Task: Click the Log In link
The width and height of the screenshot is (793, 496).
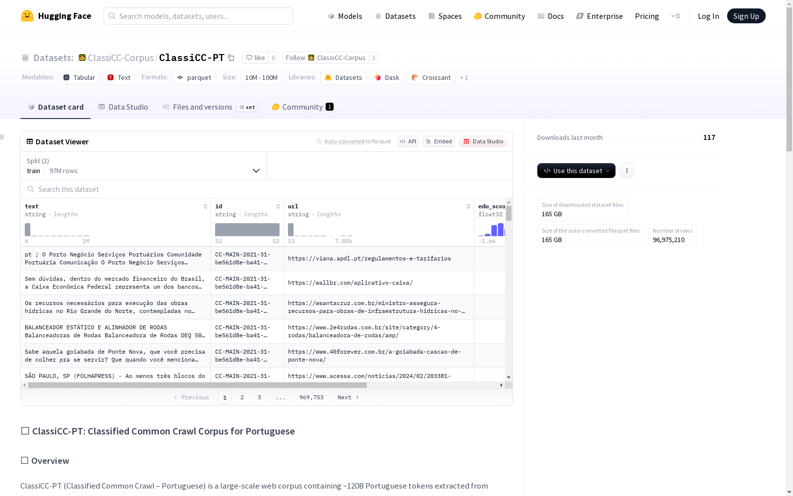Action: [x=708, y=16]
